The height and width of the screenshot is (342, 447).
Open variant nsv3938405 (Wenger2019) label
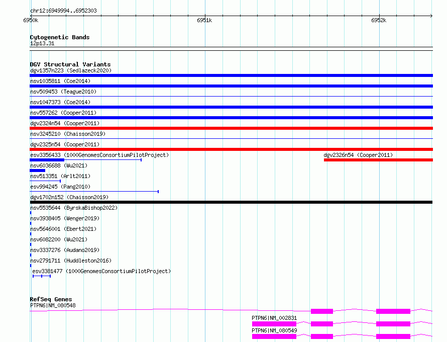[65, 218]
